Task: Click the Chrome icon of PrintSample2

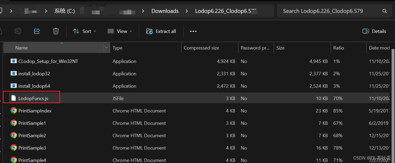Action: 14,135
